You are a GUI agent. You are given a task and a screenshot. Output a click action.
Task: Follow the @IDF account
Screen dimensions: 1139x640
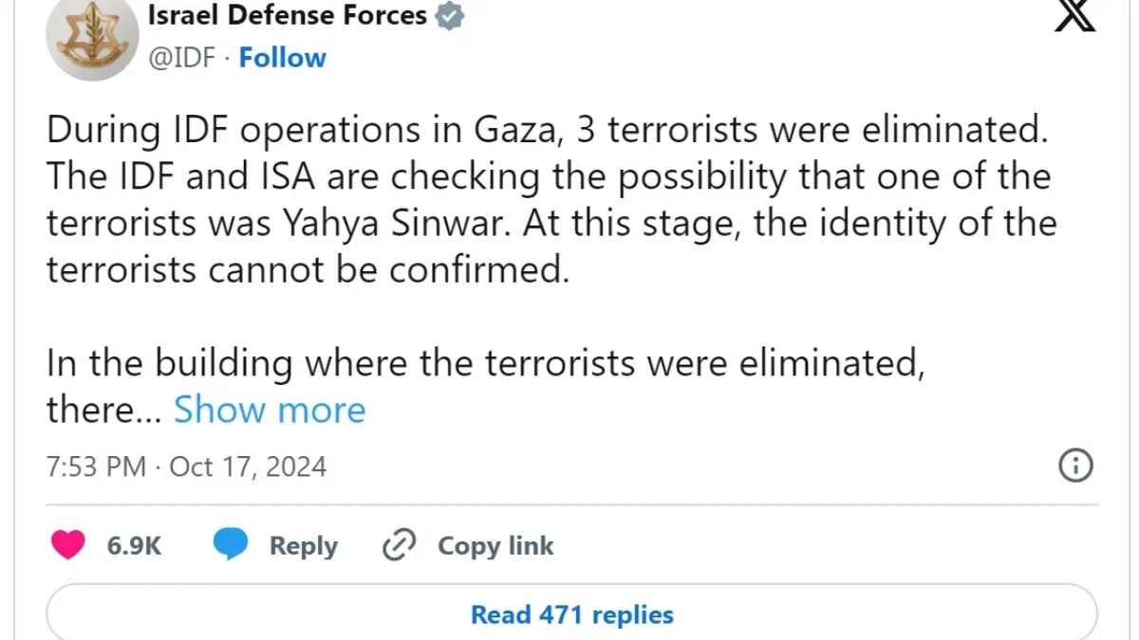click(282, 57)
